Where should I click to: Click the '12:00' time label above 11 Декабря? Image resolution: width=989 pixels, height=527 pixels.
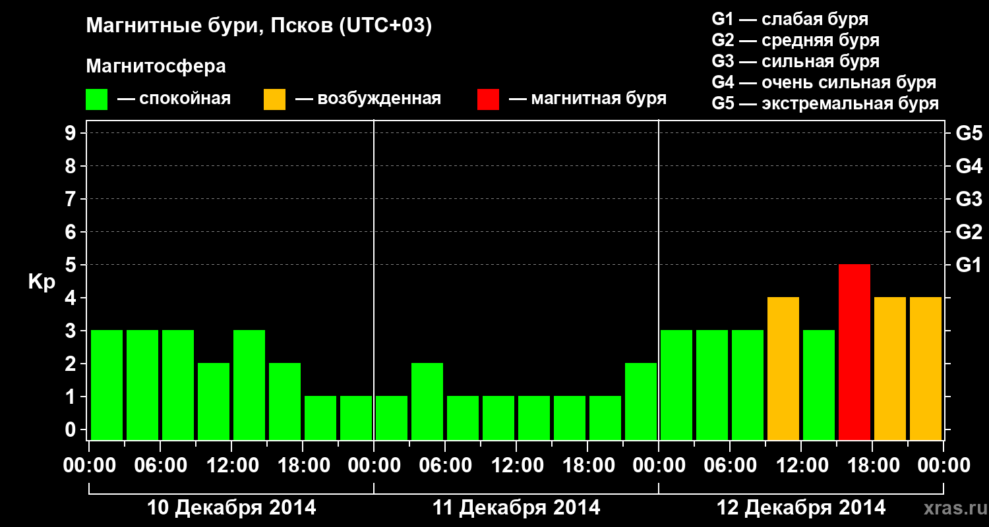(516, 465)
